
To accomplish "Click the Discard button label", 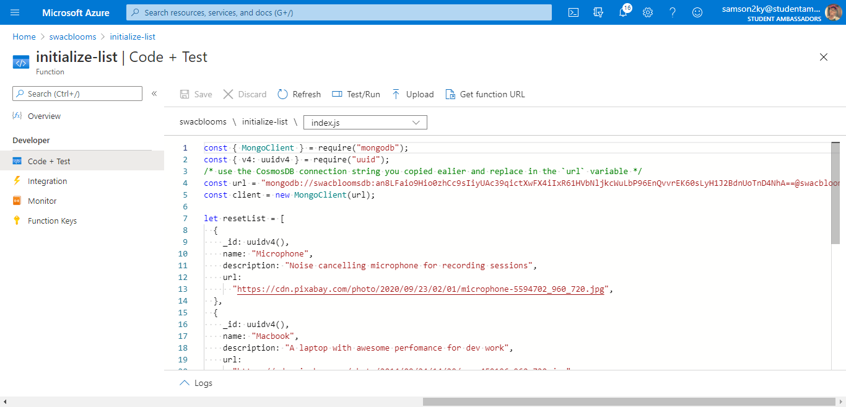I will 252,94.
